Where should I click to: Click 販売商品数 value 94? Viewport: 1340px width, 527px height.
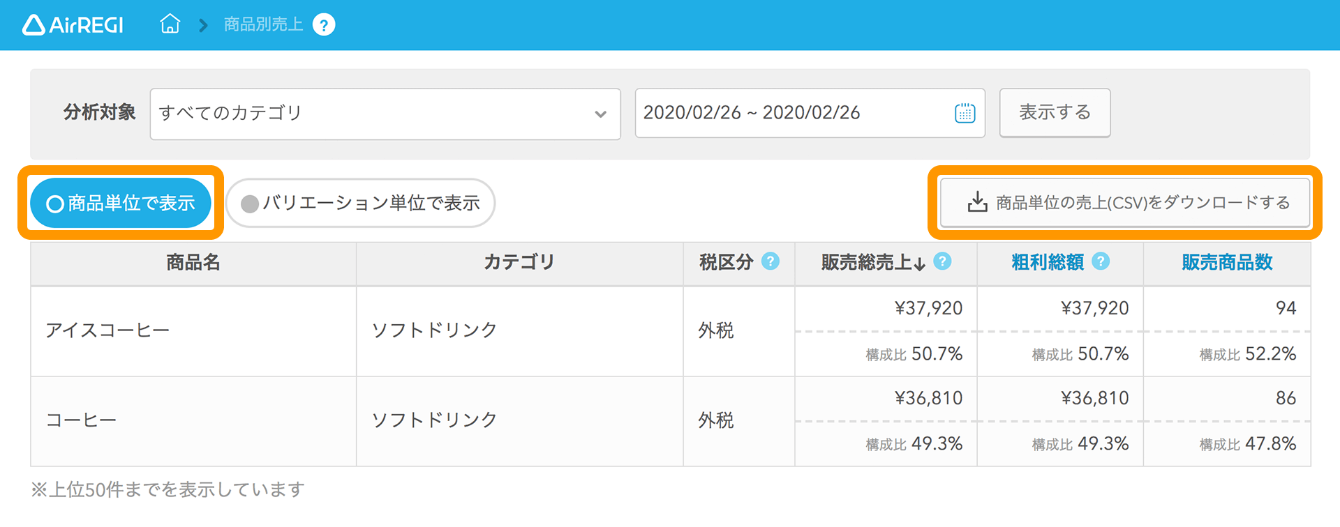point(1286,308)
